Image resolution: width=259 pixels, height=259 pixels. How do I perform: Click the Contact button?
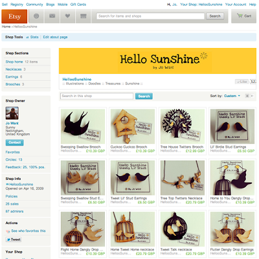tap(15, 142)
